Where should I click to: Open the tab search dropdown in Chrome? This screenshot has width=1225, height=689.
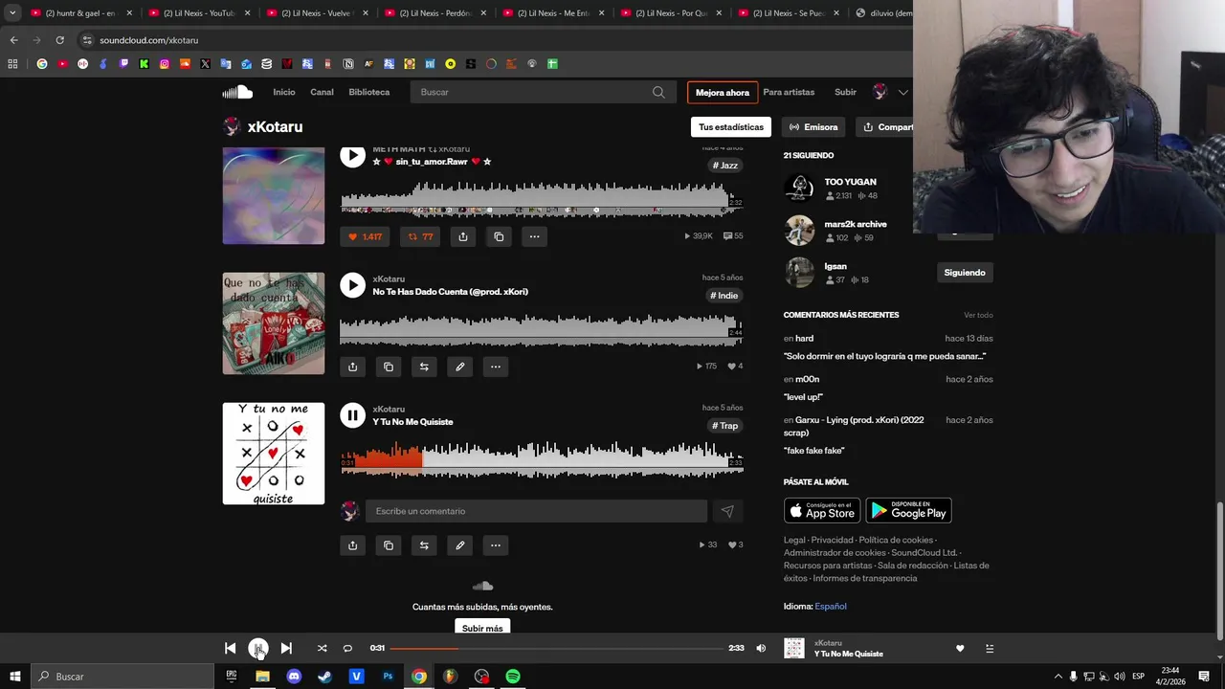pyautogui.click(x=12, y=13)
